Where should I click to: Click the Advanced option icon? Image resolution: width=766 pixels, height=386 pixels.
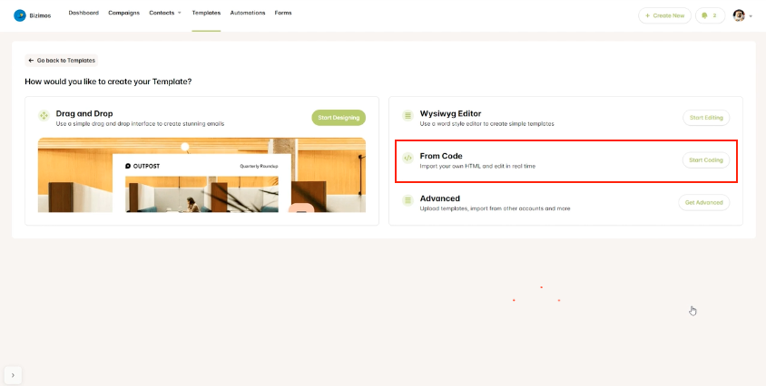408,200
